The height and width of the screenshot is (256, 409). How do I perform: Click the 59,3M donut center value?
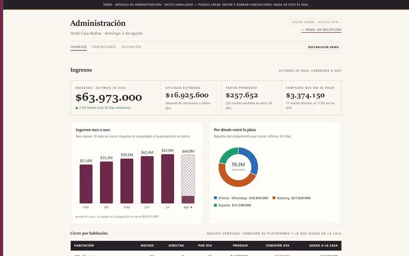coord(238,165)
